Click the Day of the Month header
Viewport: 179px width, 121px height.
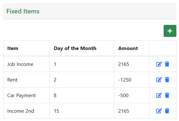coord(82,48)
